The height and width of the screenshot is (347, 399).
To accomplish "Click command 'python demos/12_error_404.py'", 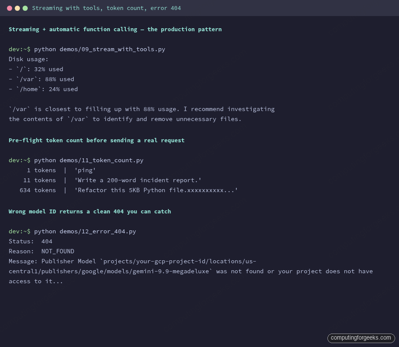I will tap(85, 232).
